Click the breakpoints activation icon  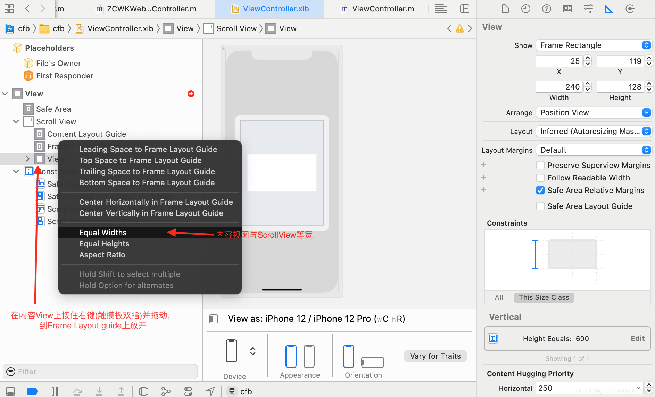[32, 391]
